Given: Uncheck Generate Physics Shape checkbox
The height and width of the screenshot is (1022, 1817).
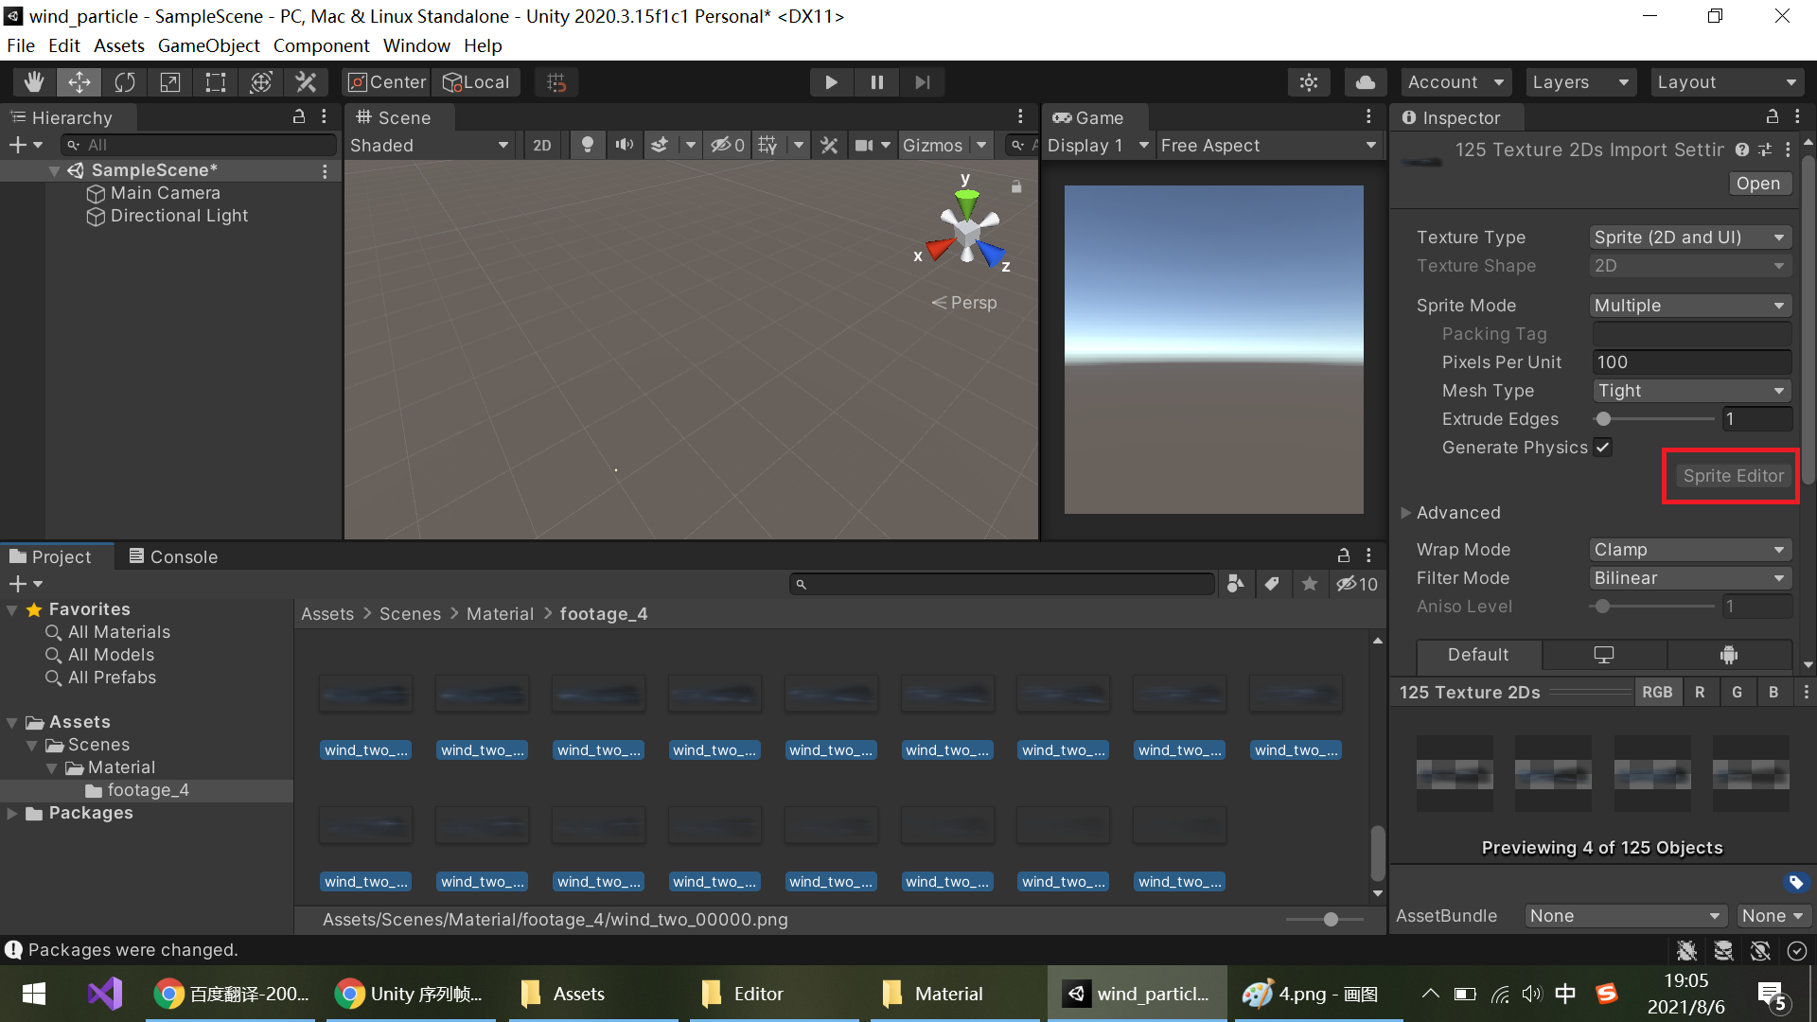Looking at the screenshot, I should [x=1603, y=448].
